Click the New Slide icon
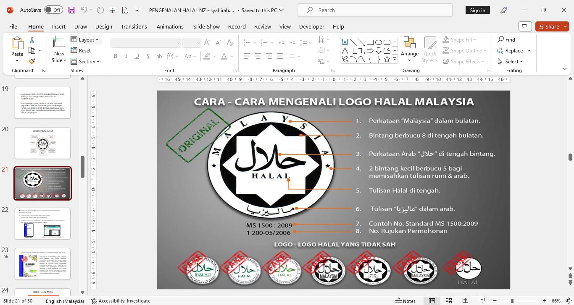The image size is (574, 305). point(59,43)
